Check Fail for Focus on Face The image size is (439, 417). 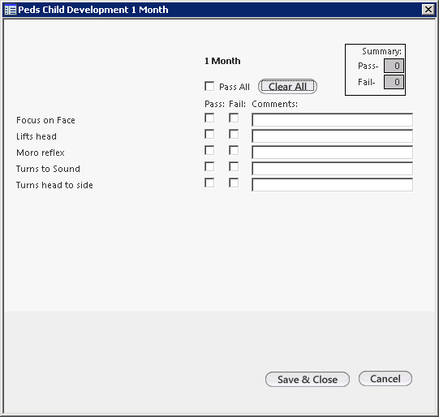pos(234,118)
